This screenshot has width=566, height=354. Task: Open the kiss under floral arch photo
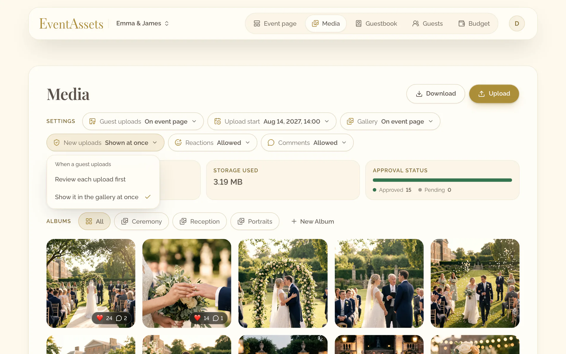pos(283,283)
